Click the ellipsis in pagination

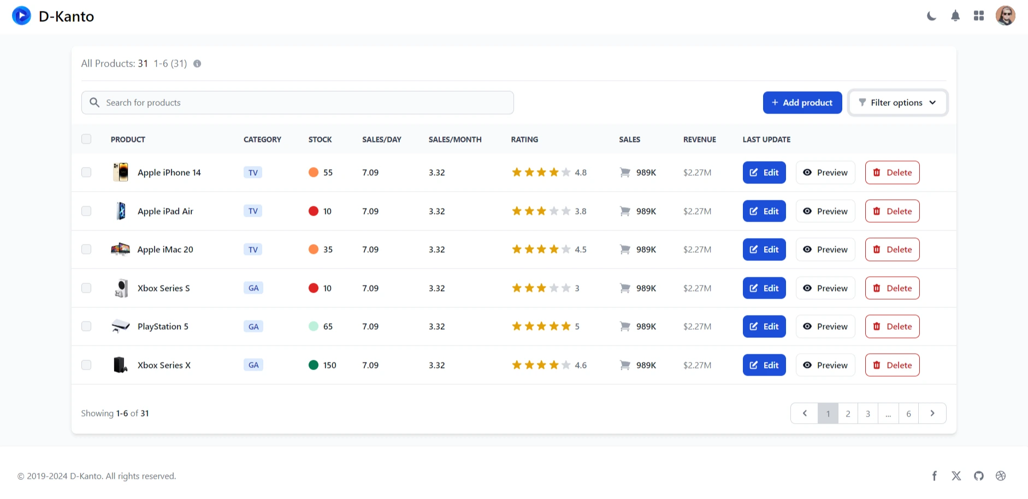coord(889,413)
